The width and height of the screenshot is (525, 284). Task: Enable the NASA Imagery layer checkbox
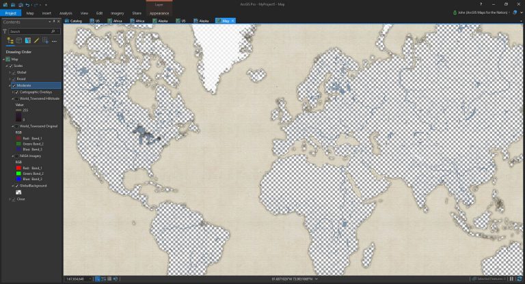(x=16, y=156)
